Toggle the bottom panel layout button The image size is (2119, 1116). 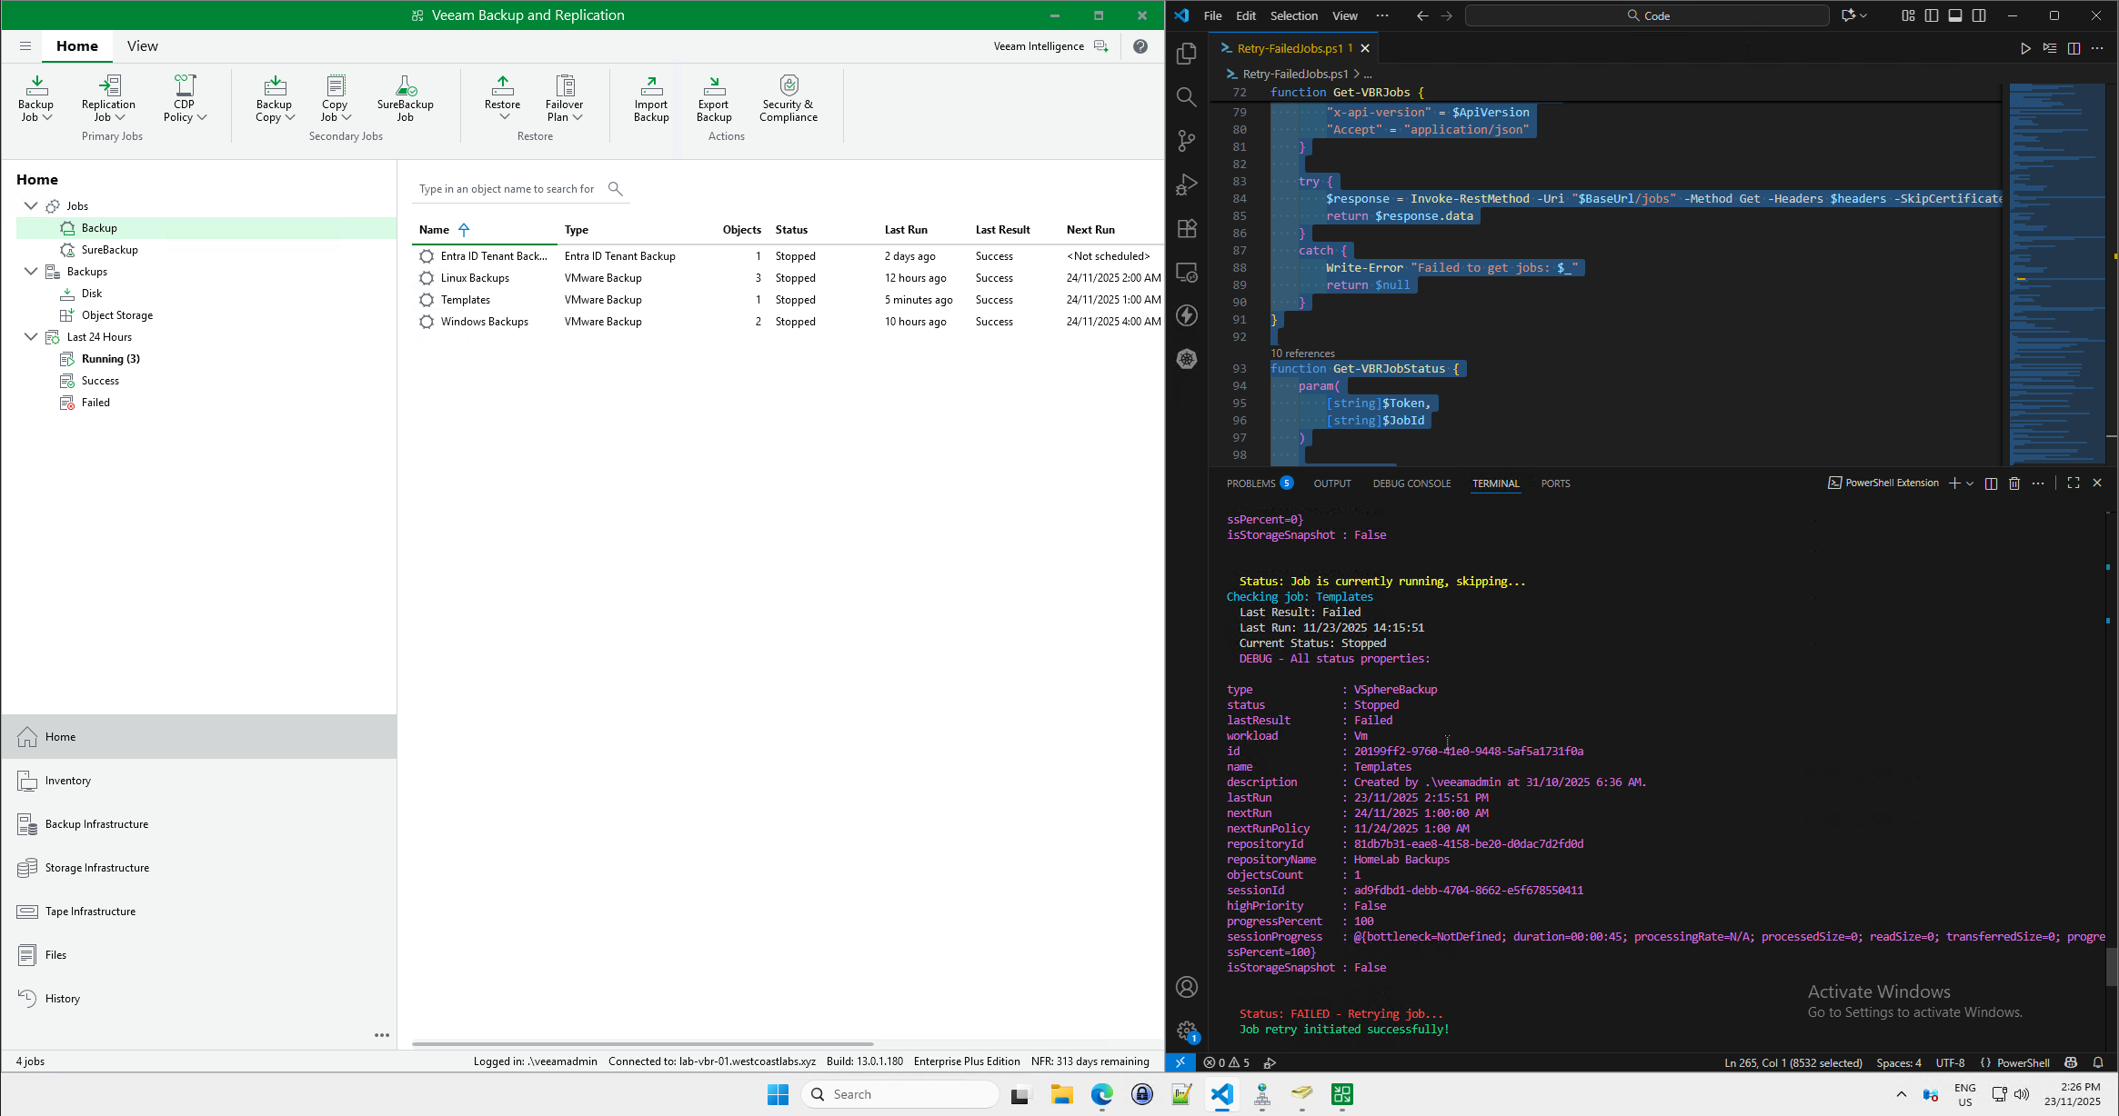tap(1955, 15)
